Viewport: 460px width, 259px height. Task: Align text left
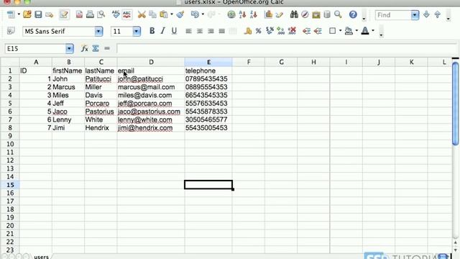tap(188, 31)
